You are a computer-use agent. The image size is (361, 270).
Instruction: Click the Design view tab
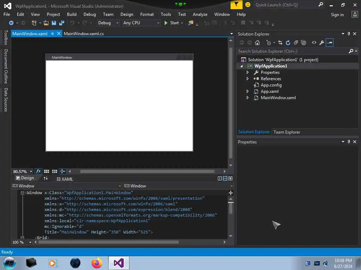pyautogui.click(x=25, y=178)
